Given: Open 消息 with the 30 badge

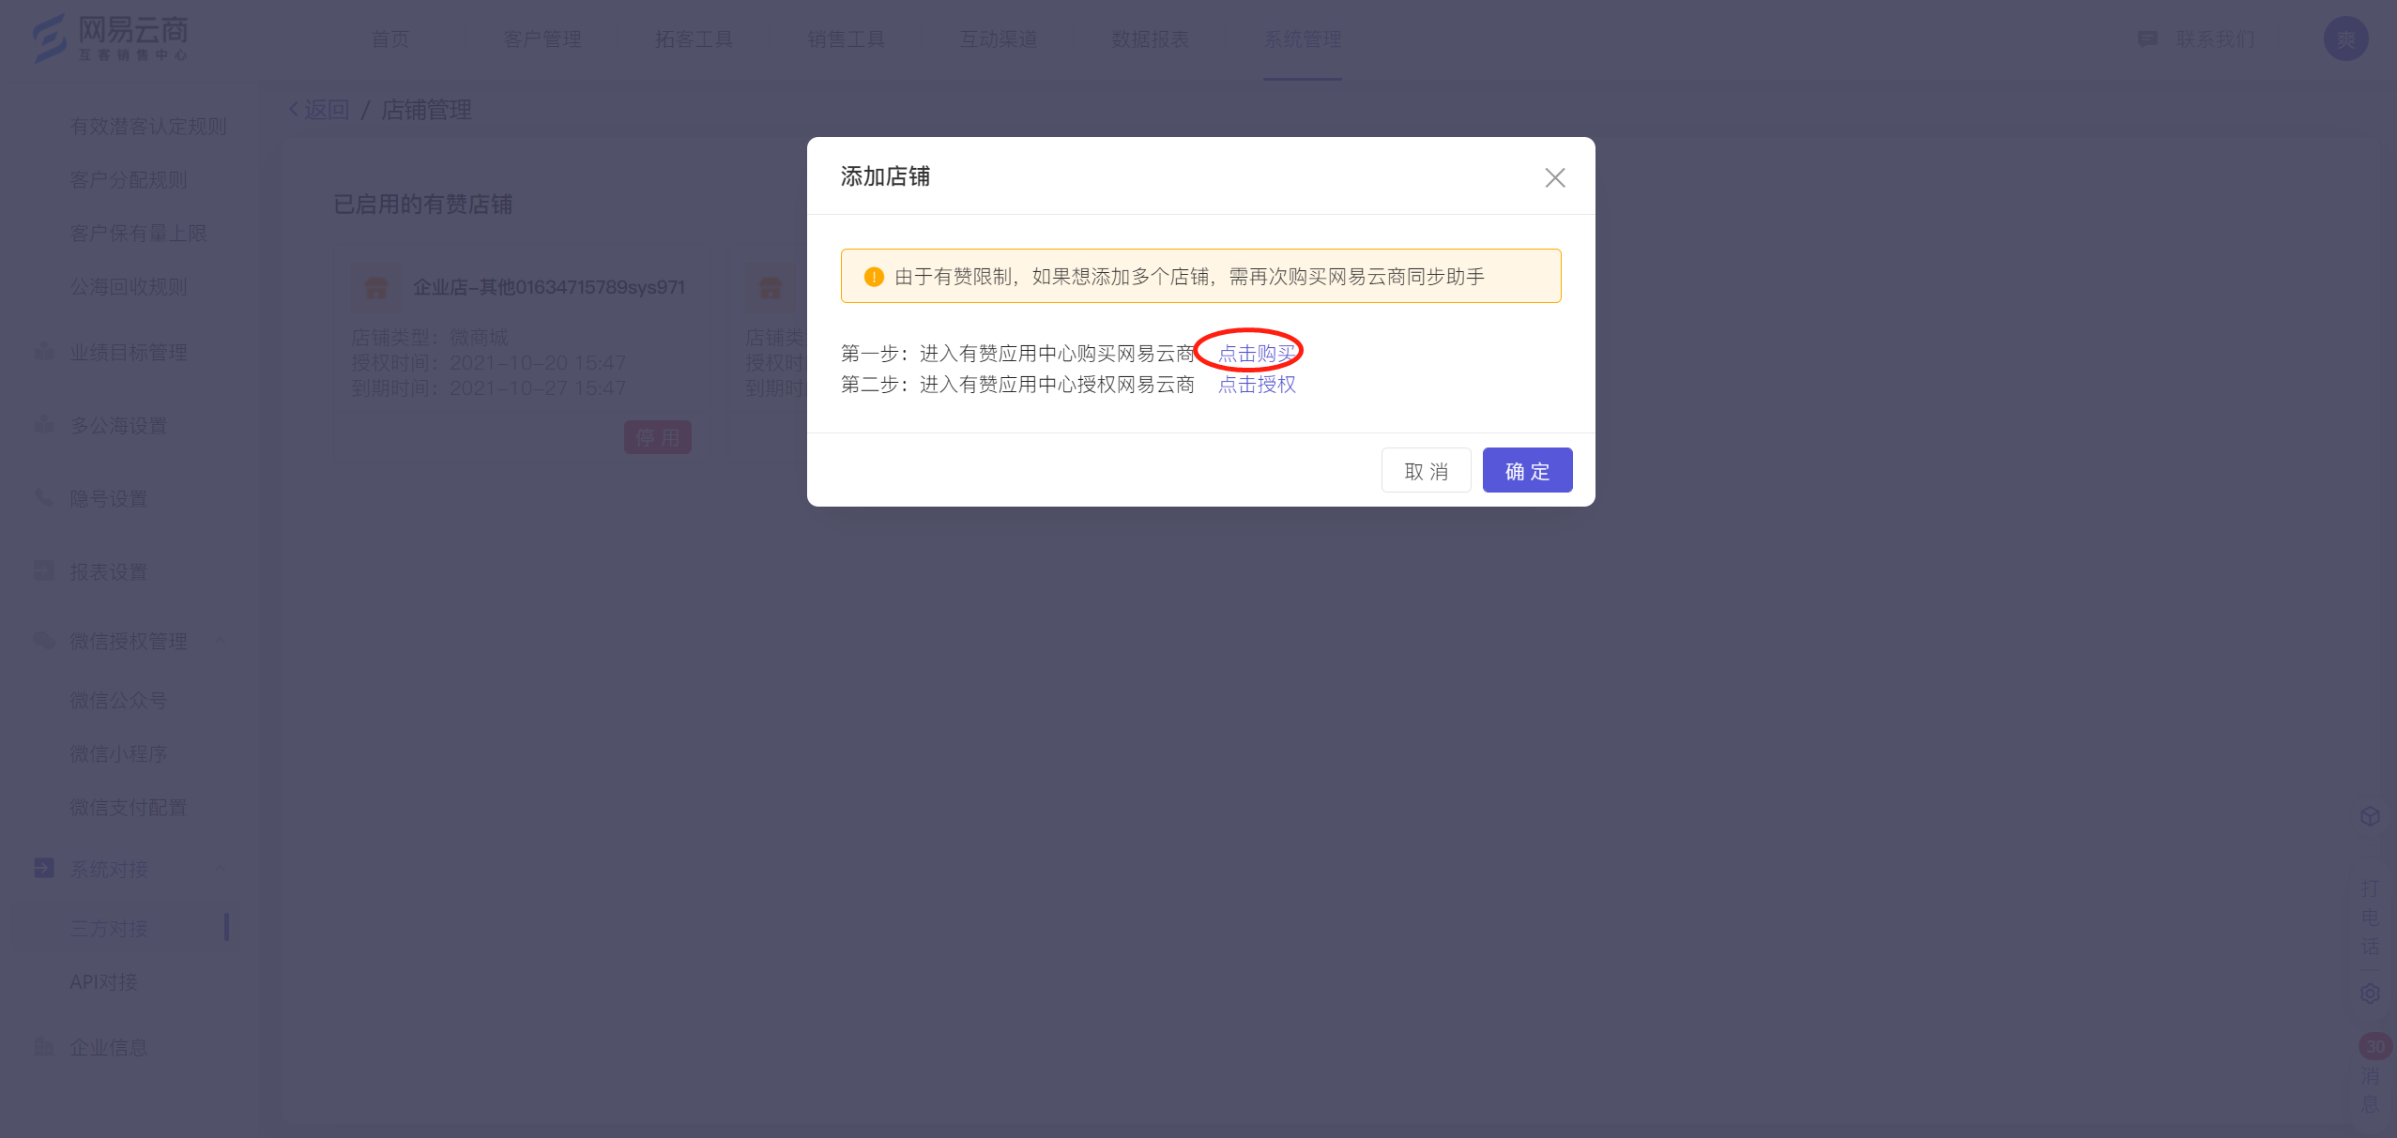Looking at the screenshot, I should click(x=2372, y=1073).
